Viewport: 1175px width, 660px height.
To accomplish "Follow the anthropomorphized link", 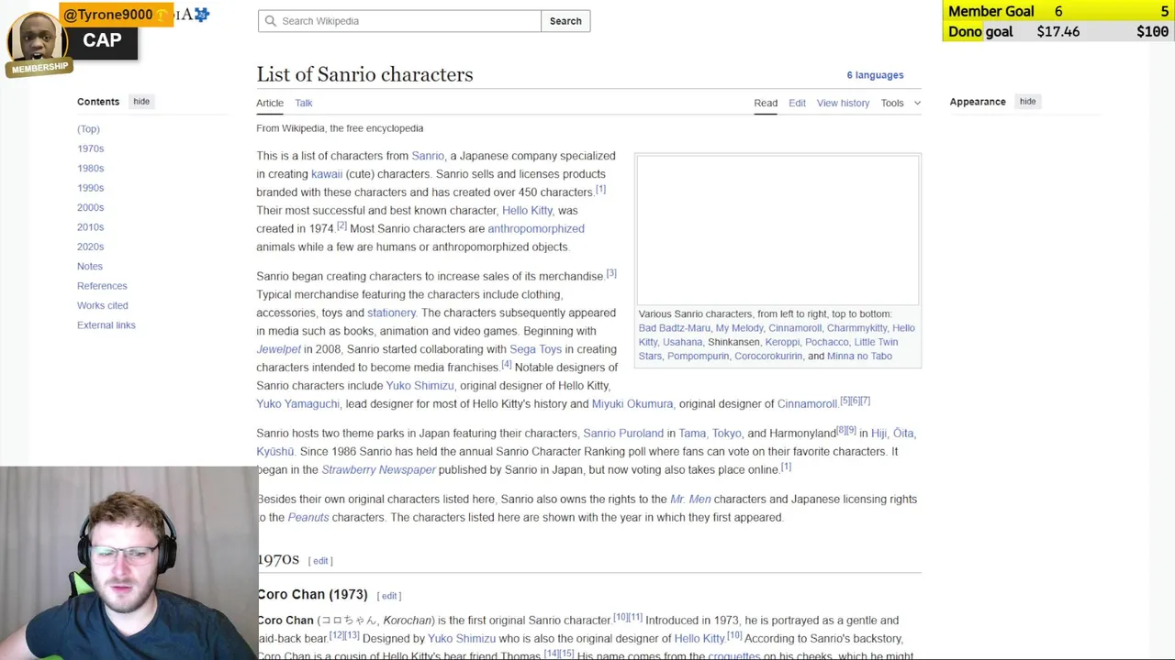I will tap(536, 228).
